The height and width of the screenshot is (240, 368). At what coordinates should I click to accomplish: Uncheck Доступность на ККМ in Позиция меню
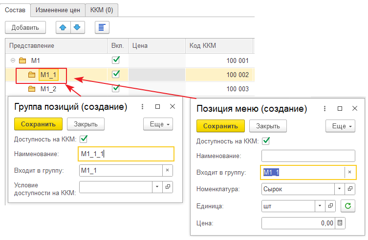point(266,141)
